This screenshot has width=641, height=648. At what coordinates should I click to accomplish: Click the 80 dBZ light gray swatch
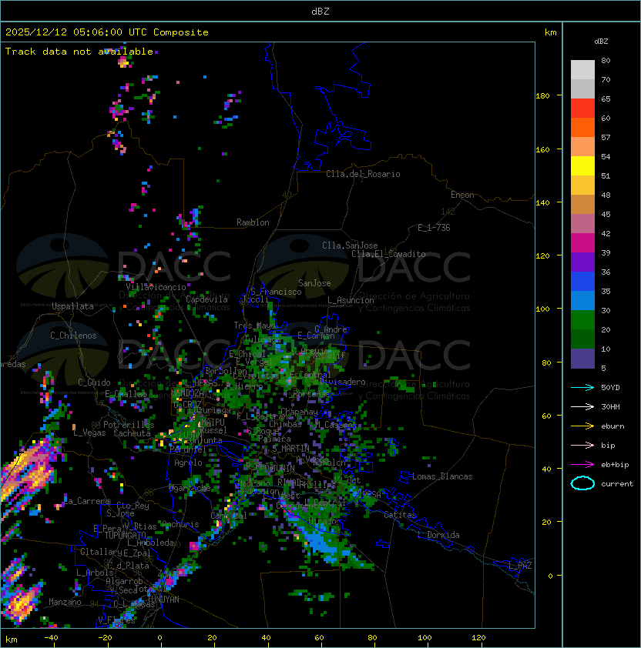coord(582,69)
